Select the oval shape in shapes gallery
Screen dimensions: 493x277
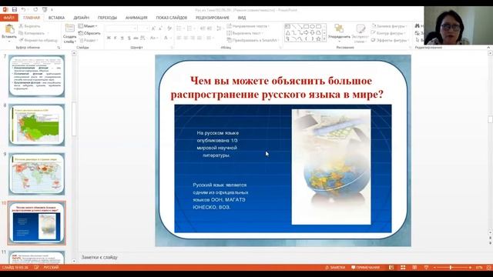[313, 26]
